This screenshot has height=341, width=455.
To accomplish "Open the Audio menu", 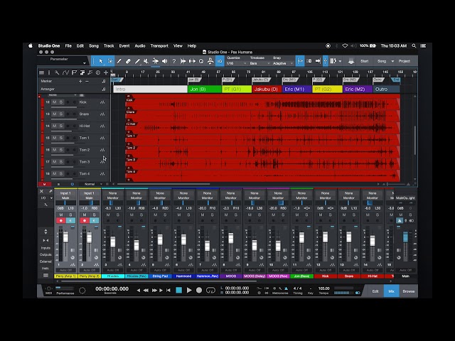I will tap(140, 45).
